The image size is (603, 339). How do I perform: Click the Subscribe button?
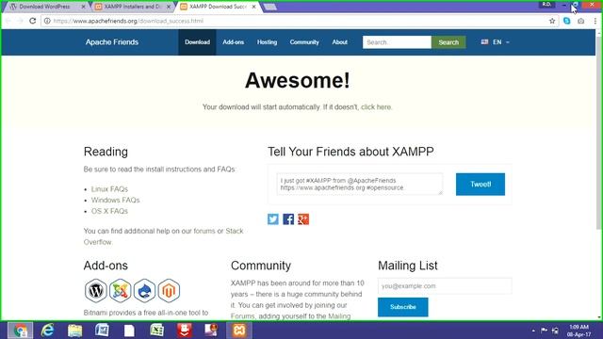tap(402, 307)
